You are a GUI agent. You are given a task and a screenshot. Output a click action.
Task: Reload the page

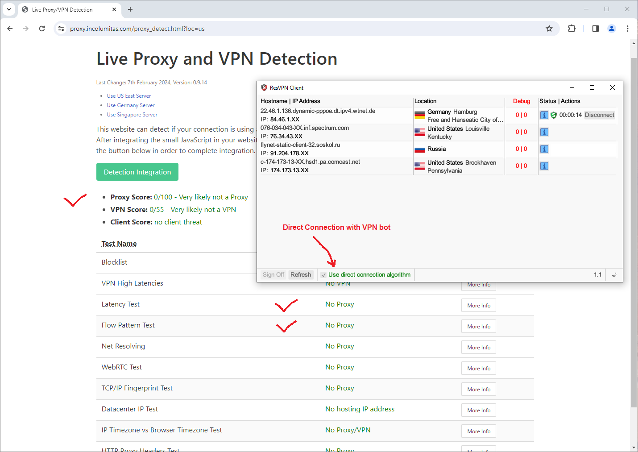tap(42, 29)
